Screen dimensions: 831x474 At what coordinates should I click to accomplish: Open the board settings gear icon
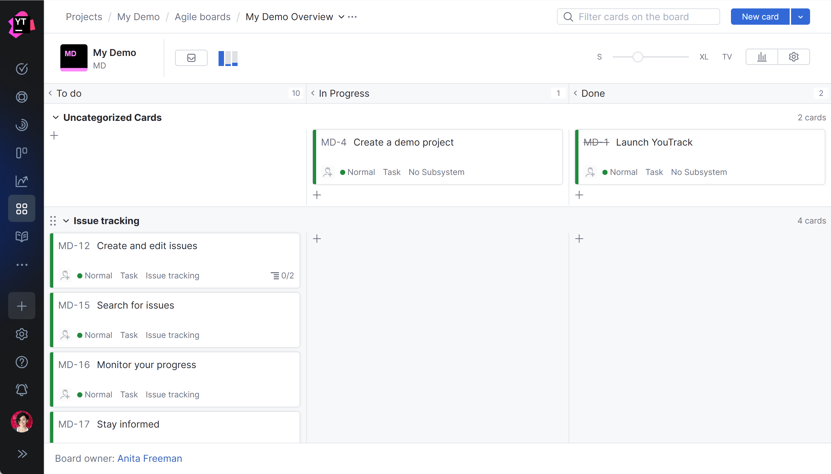click(793, 57)
